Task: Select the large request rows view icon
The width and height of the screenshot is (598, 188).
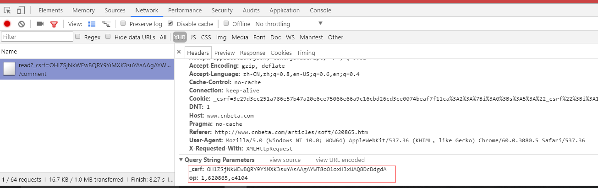Action: click(92, 24)
